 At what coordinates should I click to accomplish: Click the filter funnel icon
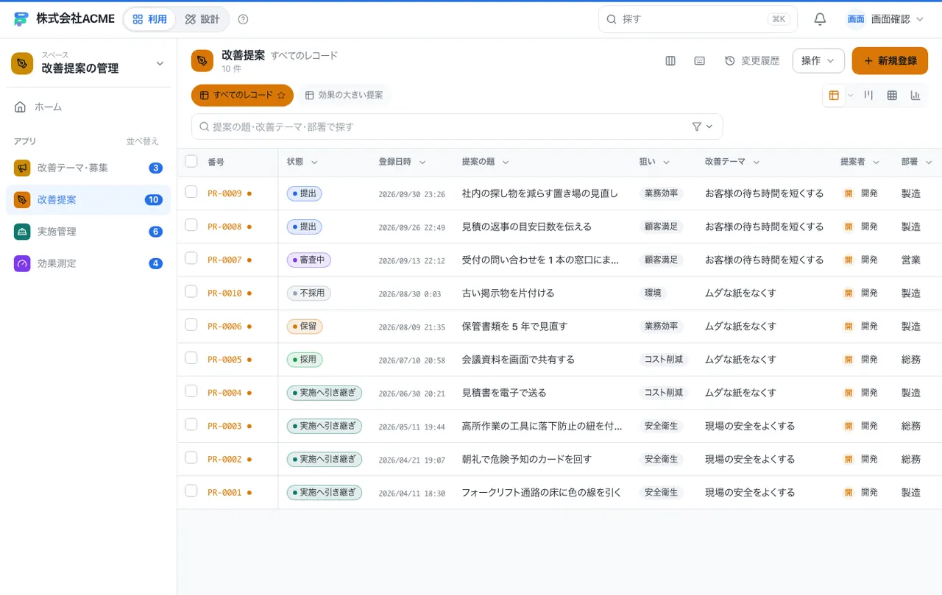point(697,127)
